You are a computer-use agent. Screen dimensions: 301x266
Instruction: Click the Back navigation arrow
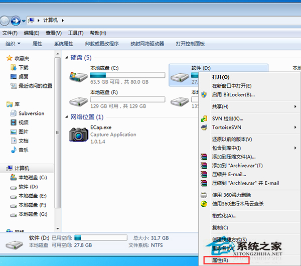[5, 21]
